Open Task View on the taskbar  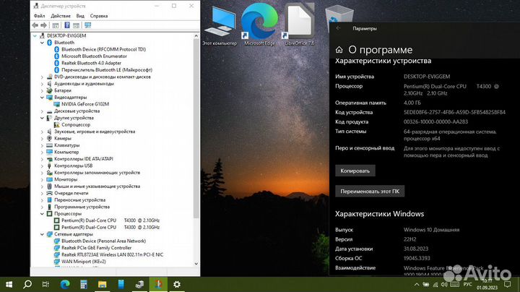(x=45, y=284)
